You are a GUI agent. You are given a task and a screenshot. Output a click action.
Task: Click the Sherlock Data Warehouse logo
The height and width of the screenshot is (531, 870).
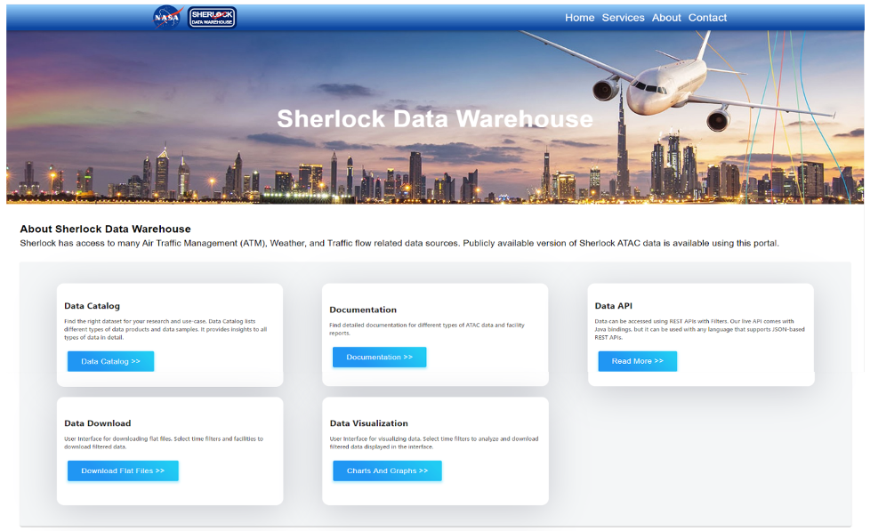213,17
